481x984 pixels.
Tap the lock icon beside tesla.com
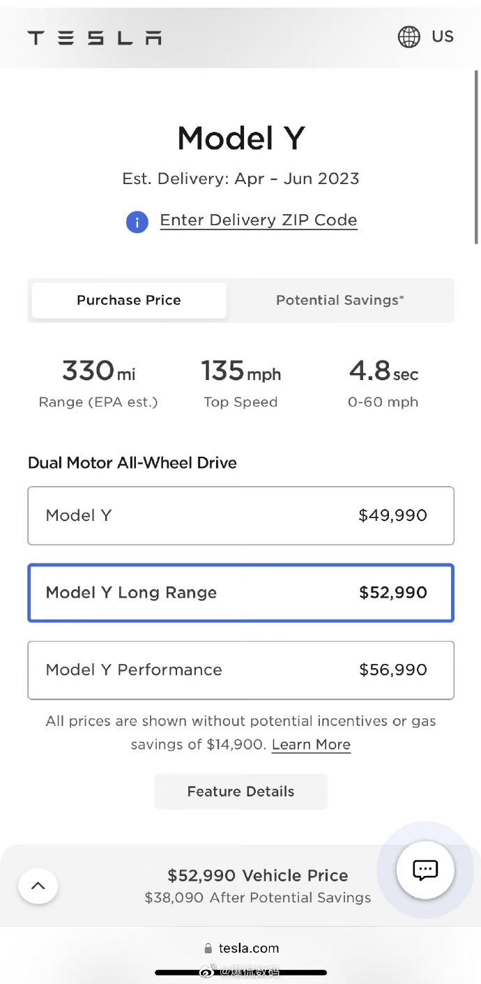coord(208,948)
